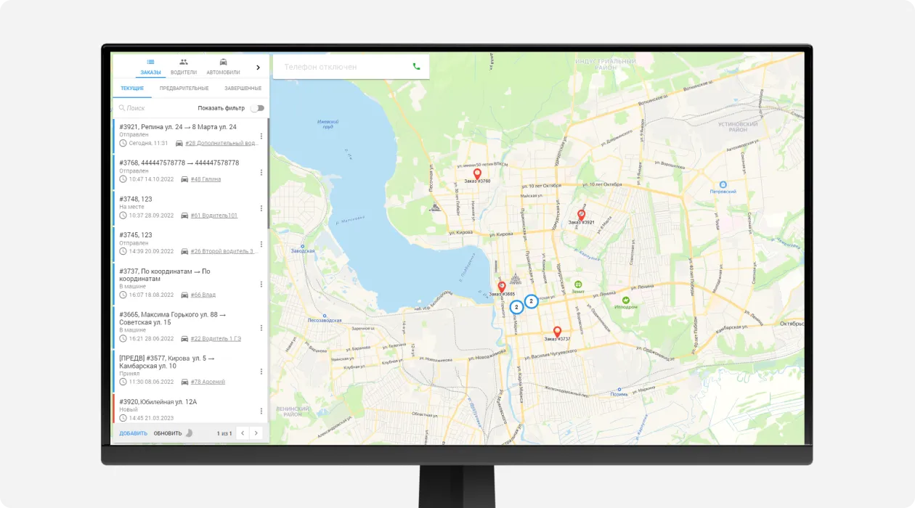
Task: Click the green phone call icon
Action: [x=416, y=67]
